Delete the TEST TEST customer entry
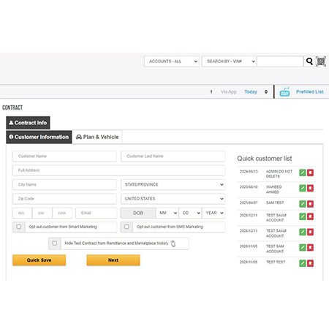The width and height of the screenshot is (329, 329). tap(310, 263)
